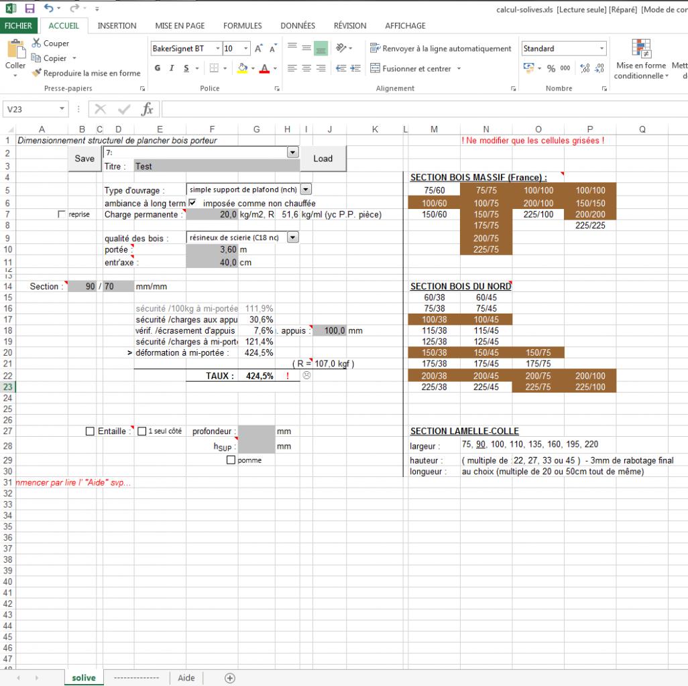Switch to the INSERTION tab
Image resolution: width=688 pixels, height=686 pixels.
[117, 25]
